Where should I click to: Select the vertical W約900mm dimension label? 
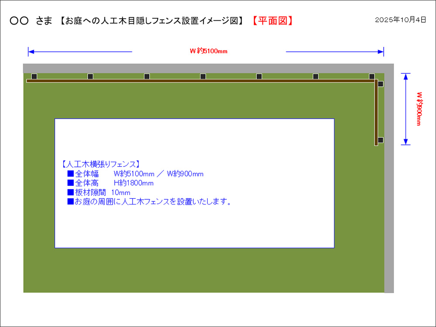[419, 109]
